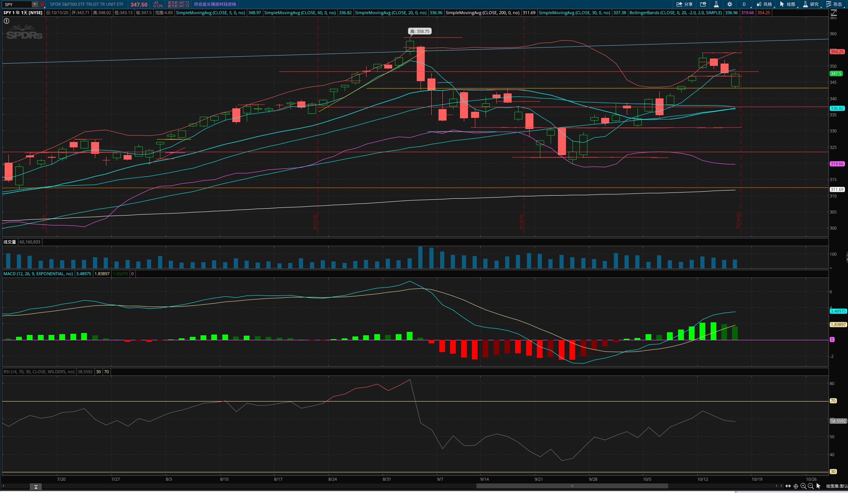The image size is (848, 493).
Task: Click the SPDR S&P500 ETF TRUST description
Action: (87, 4)
